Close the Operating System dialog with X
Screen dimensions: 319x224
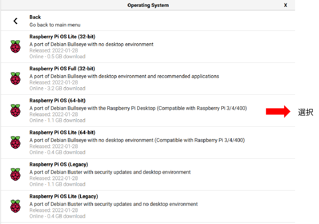coord(285,5)
